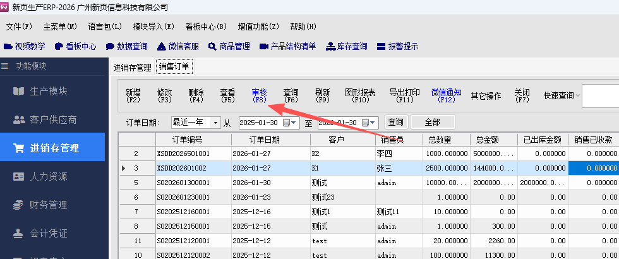The height and width of the screenshot is (259, 619).
Task: Expand the 最近一年 date range dropdown
Action: coord(216,123)
